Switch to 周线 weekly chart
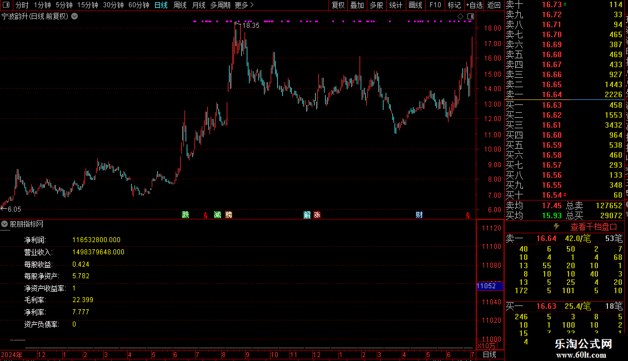Image resolution: width=628 pixels, height=361 pixels. (x=180, y=5)
